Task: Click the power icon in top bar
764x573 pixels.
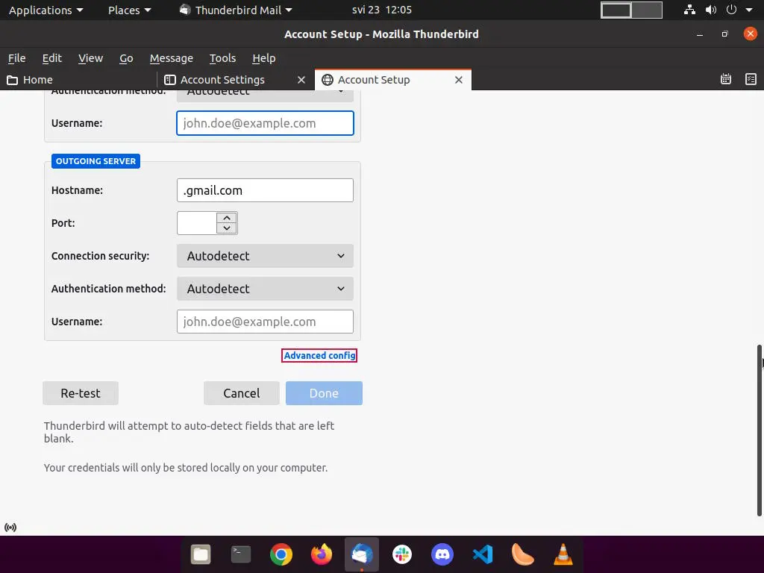Action: click(731, 10)
